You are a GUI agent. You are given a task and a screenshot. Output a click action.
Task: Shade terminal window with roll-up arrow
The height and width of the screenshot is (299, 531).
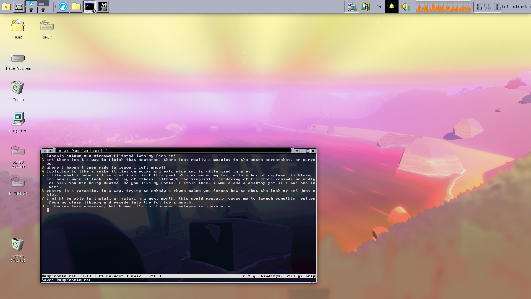click(297, 151)
